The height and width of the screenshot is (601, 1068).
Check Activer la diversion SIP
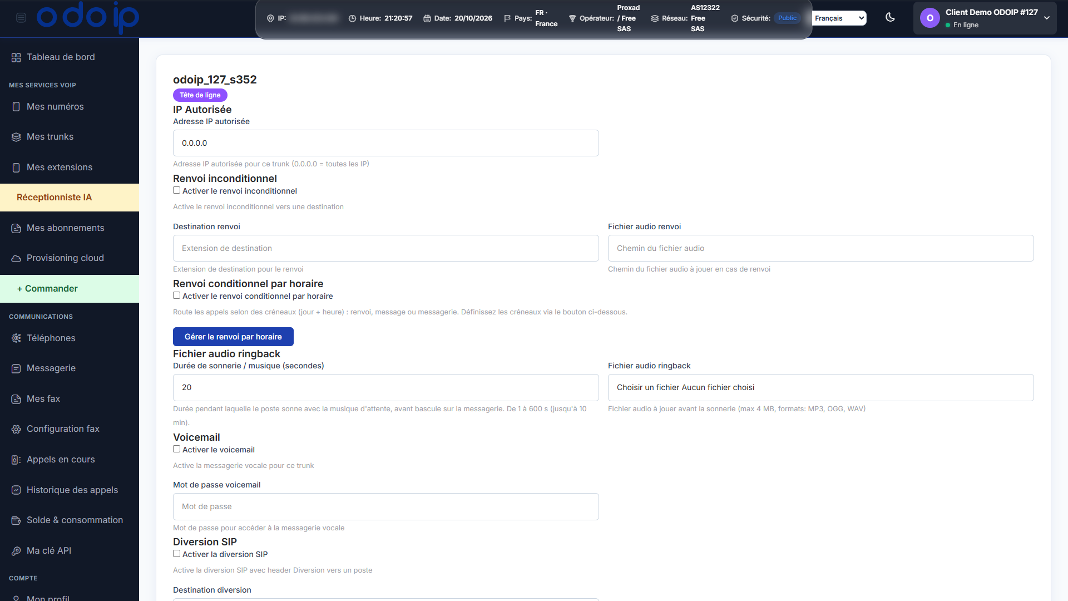pyautogui.click(x=176, y=554)
